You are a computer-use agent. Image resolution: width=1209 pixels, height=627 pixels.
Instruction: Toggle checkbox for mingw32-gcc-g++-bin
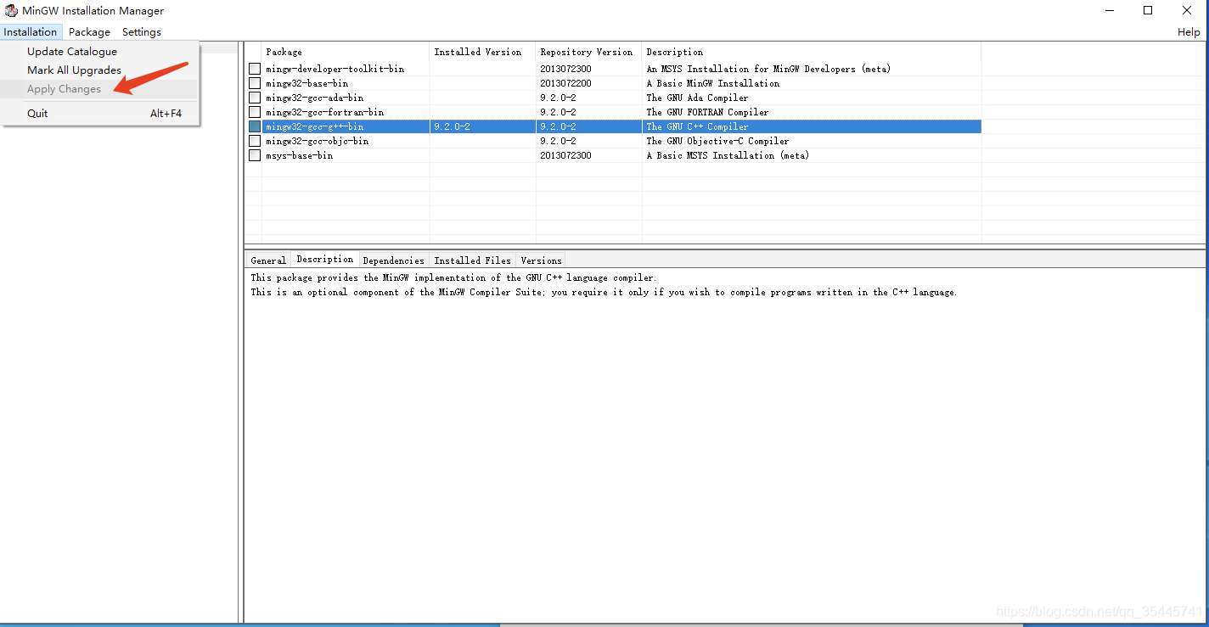(x=255, y=126)
